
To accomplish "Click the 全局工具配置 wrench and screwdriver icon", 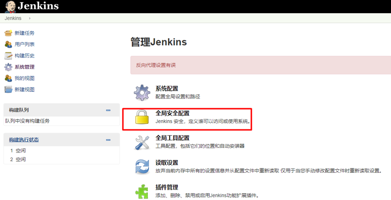I will tap(142, 142).
